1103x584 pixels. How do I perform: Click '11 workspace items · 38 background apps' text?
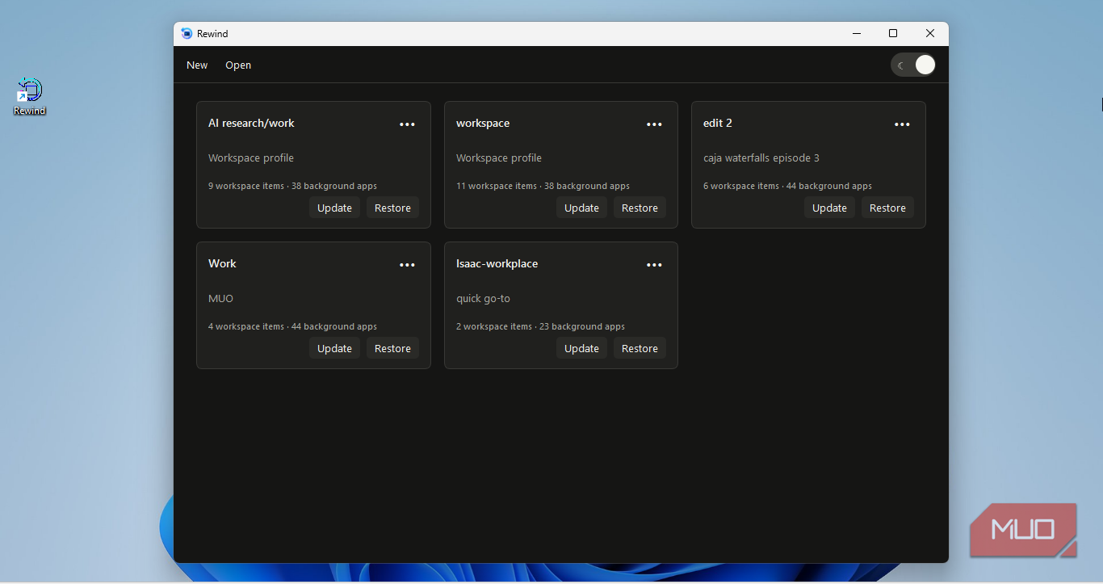point(543,186)
